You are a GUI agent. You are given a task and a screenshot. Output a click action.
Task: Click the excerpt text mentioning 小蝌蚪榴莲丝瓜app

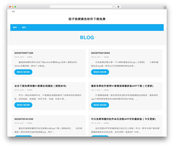[x=125, y=64]
